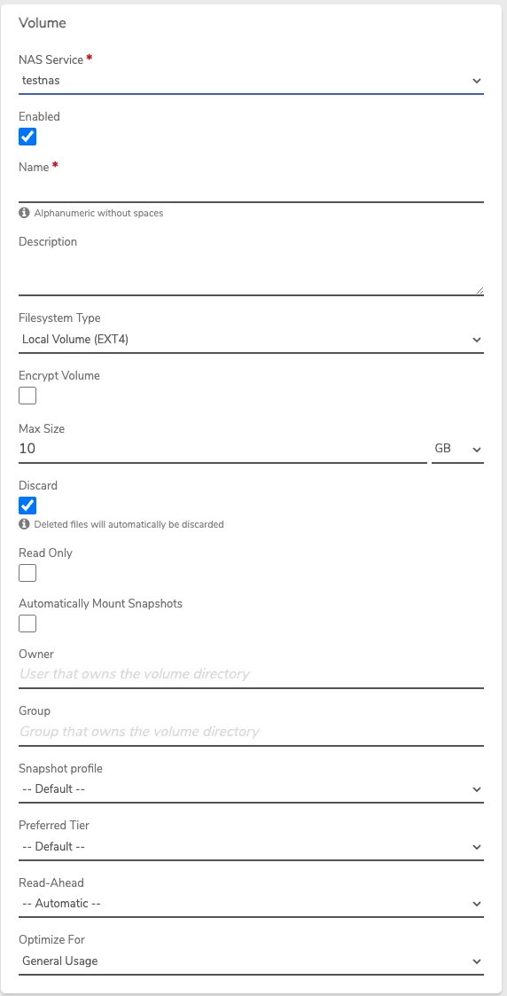Focus the Description text area
The width and height of the screenshot is (507, 996).
[251, 274]
